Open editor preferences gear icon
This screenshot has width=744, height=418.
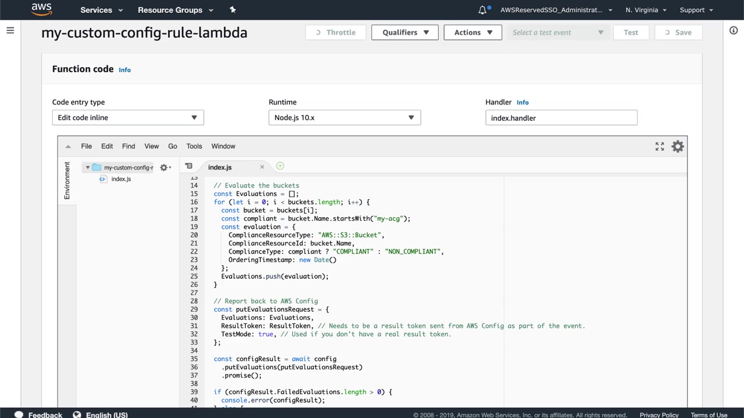click(678, 146)
